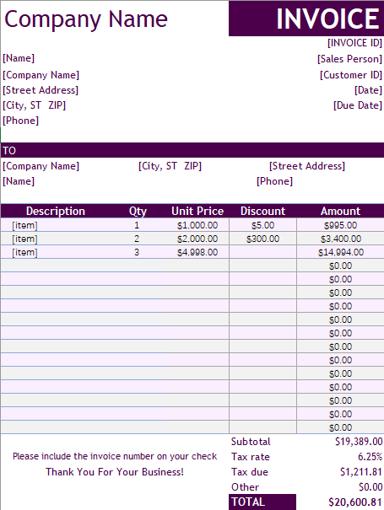Select the $1,000.00 unit price cell

197,225
